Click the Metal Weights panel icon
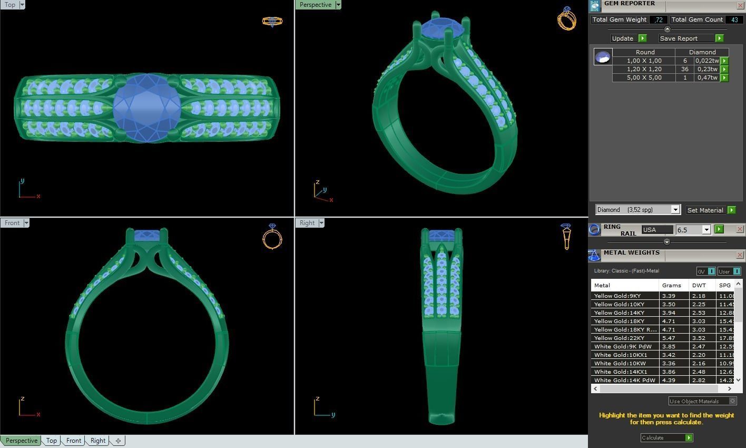 [x=594, y=256]
